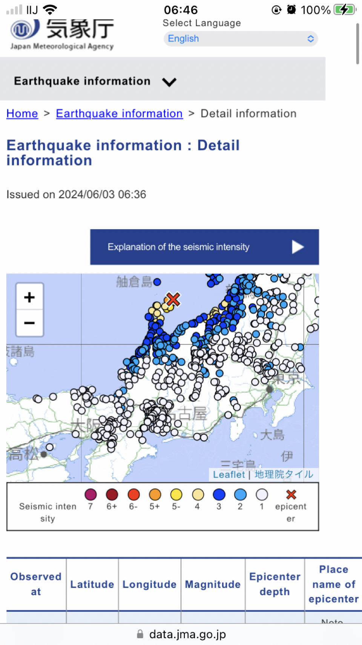The width and height of the screenshot is (362, 645).
Task: Click the lock icon beside data.jma.go.jp
Action: (x=140, y=634)
